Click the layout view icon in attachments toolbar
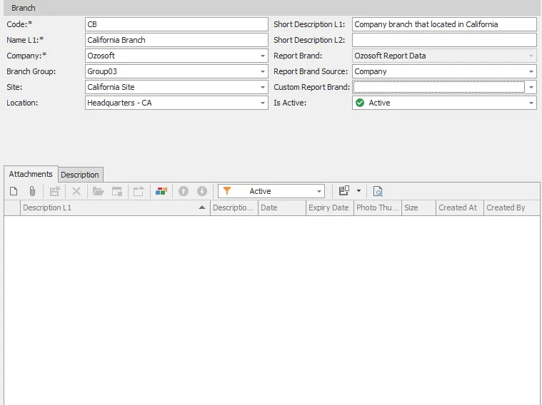The height and width of the screenshot is (405, 542). 344,191
